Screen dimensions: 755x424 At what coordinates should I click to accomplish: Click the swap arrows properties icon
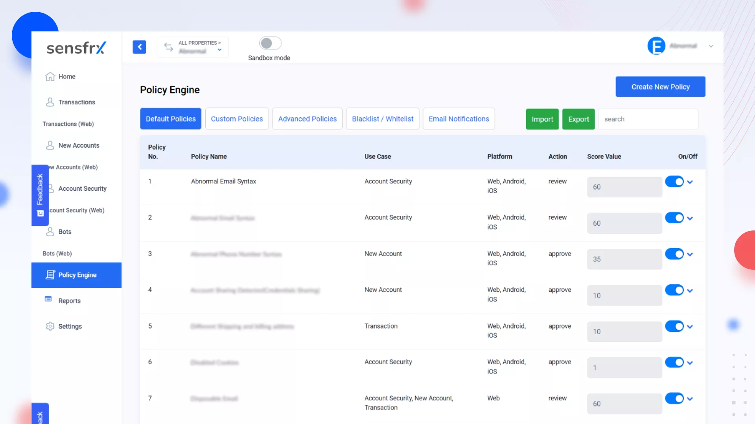tap(168, 47)
